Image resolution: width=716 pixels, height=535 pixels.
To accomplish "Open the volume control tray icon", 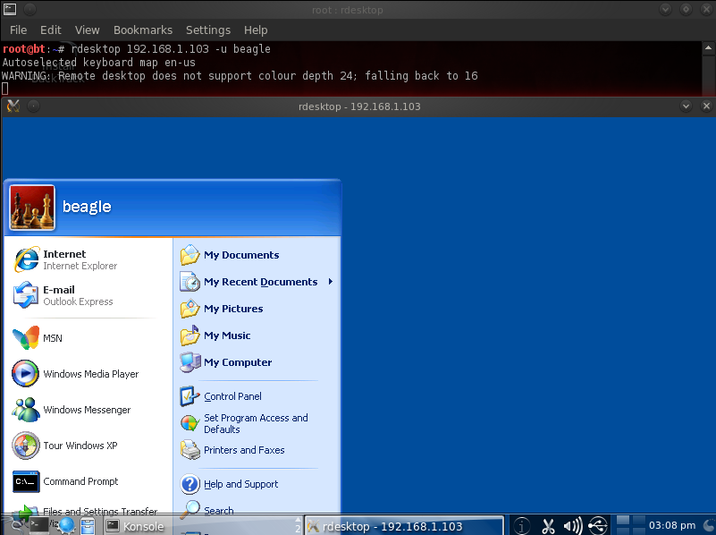I will point(573,526).
